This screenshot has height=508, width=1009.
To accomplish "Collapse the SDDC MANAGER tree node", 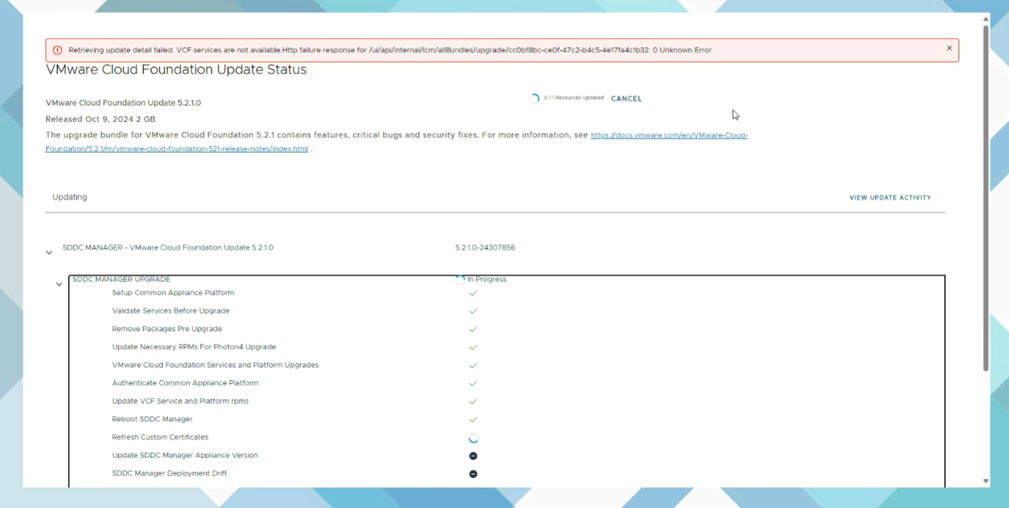I will point(48,252).
